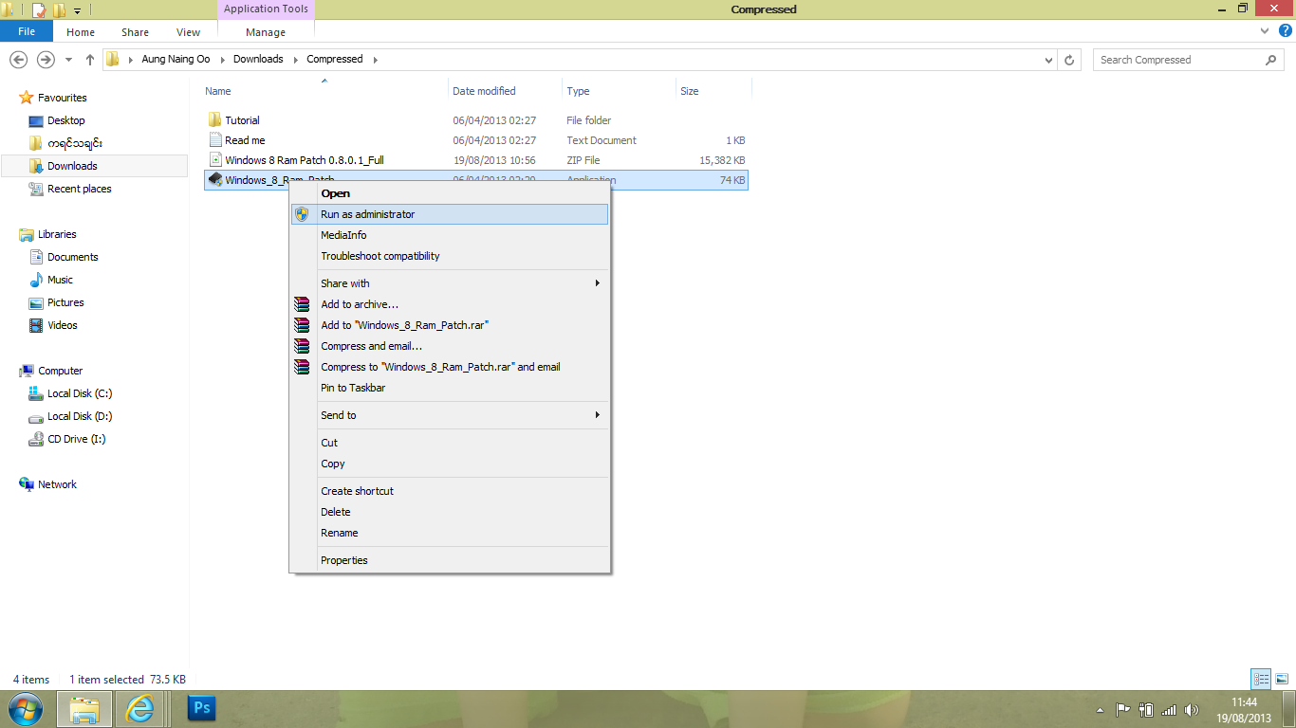Go forward with the Forward arrow button
The width and height of the screenshot is (1296, 728).
click(x=46, y=59)
